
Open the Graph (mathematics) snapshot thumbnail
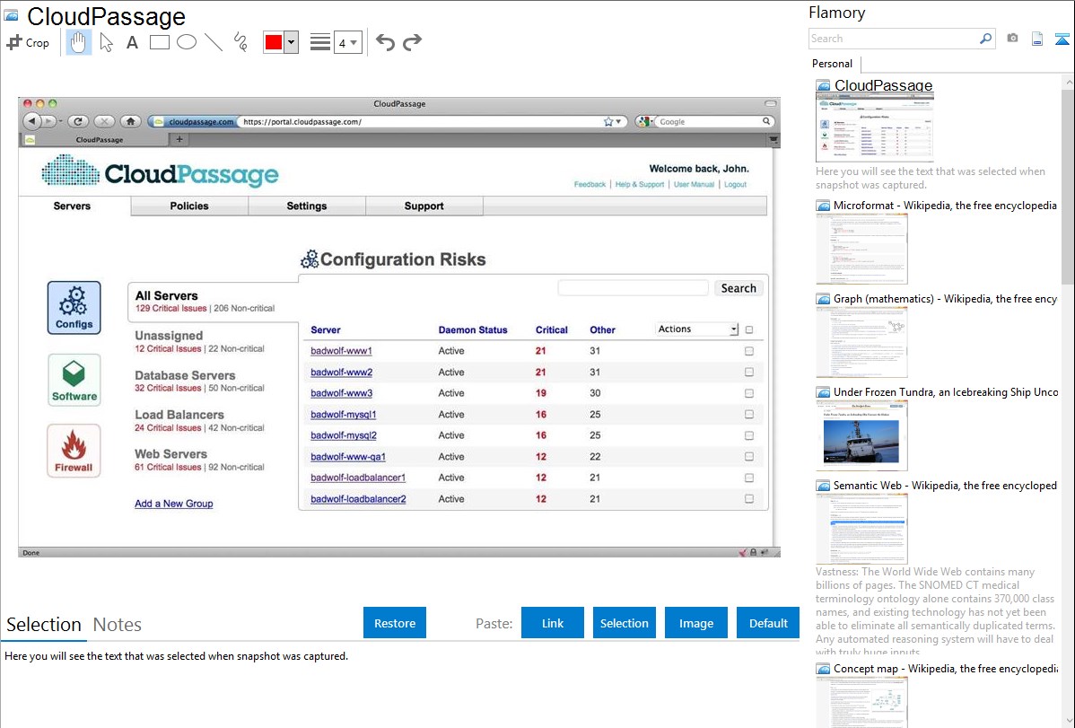click(x=861, y=342)
